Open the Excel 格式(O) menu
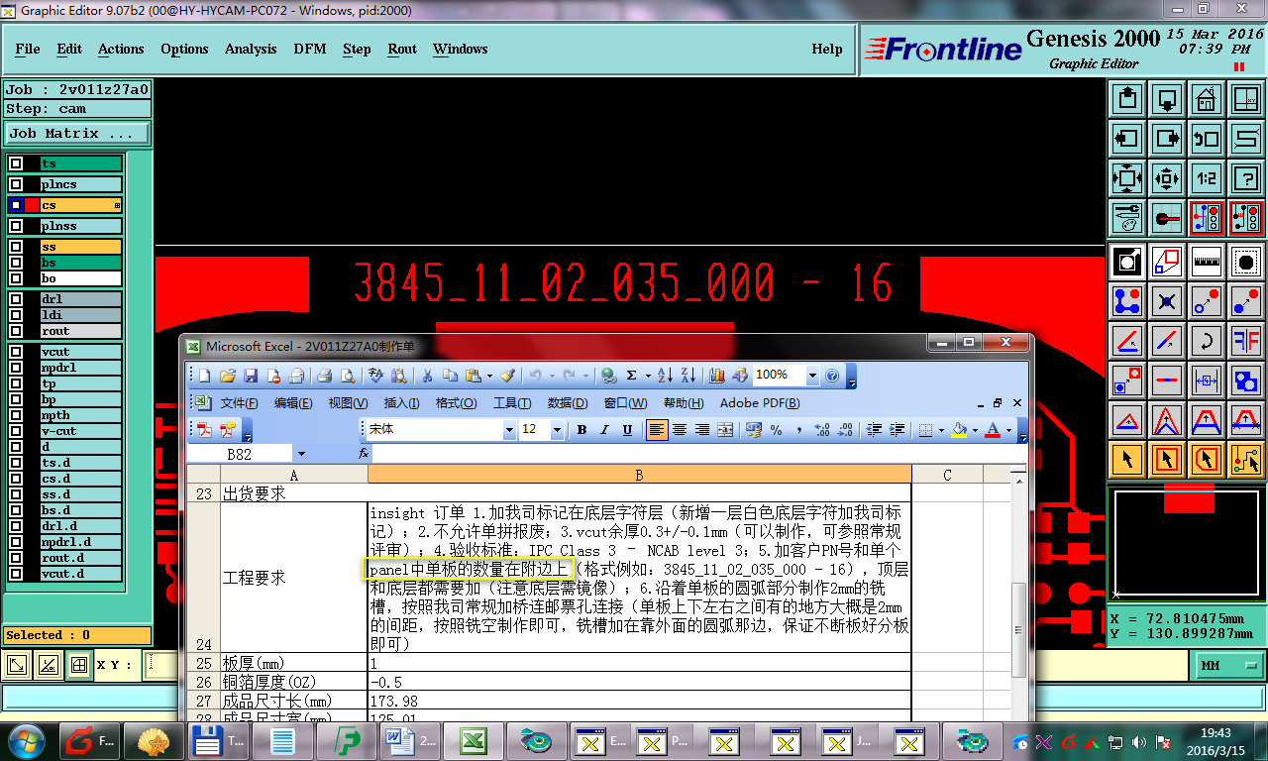 click(x=456, y=403)
